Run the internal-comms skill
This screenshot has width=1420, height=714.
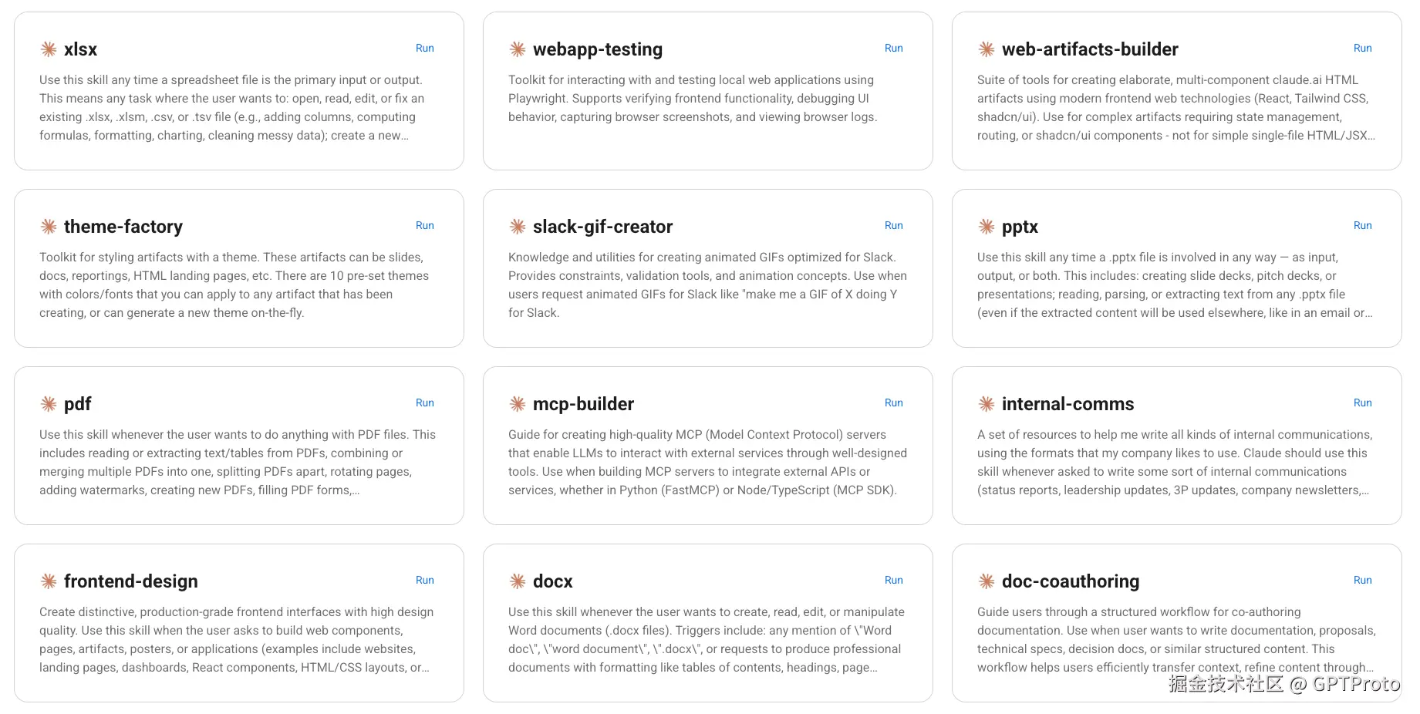point(1362,402)
